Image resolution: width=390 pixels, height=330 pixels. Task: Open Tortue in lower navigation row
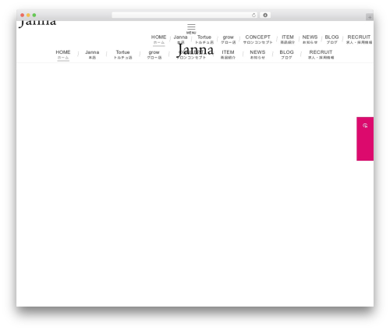point(122,55)
